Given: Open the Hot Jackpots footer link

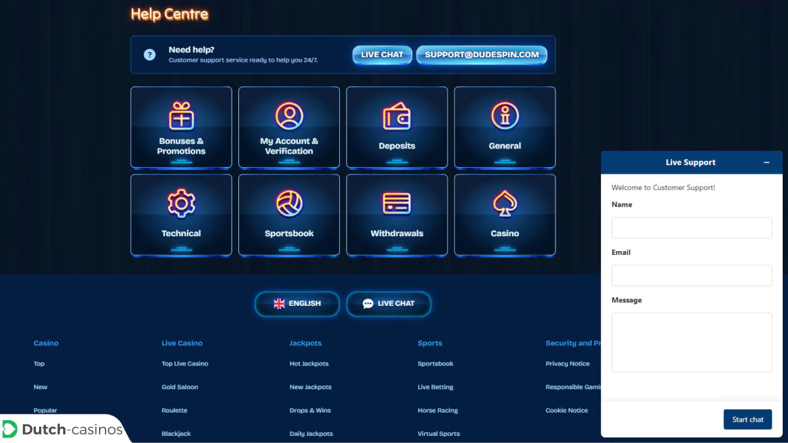Looking at the screenshot, I should click(x=309, y=364).
